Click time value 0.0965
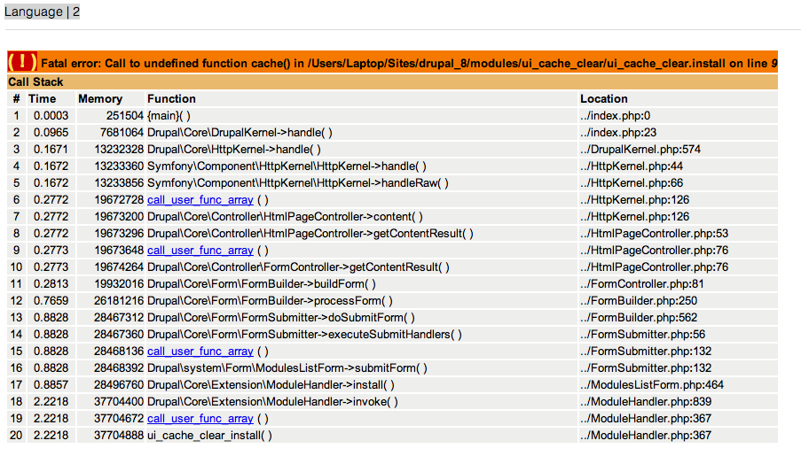The height and width of the screenshot is (456, 801). tap(51, 133)
